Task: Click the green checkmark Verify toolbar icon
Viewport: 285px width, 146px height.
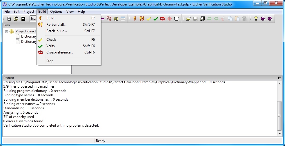Action: point(156,19)
